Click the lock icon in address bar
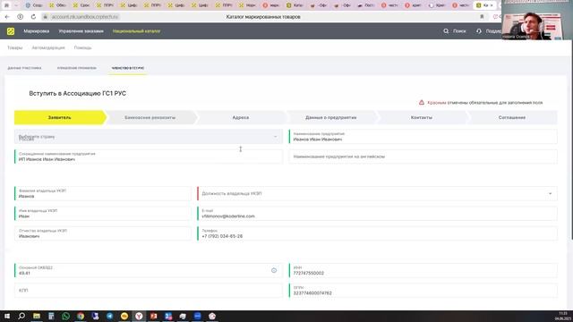 pos(46,17)
